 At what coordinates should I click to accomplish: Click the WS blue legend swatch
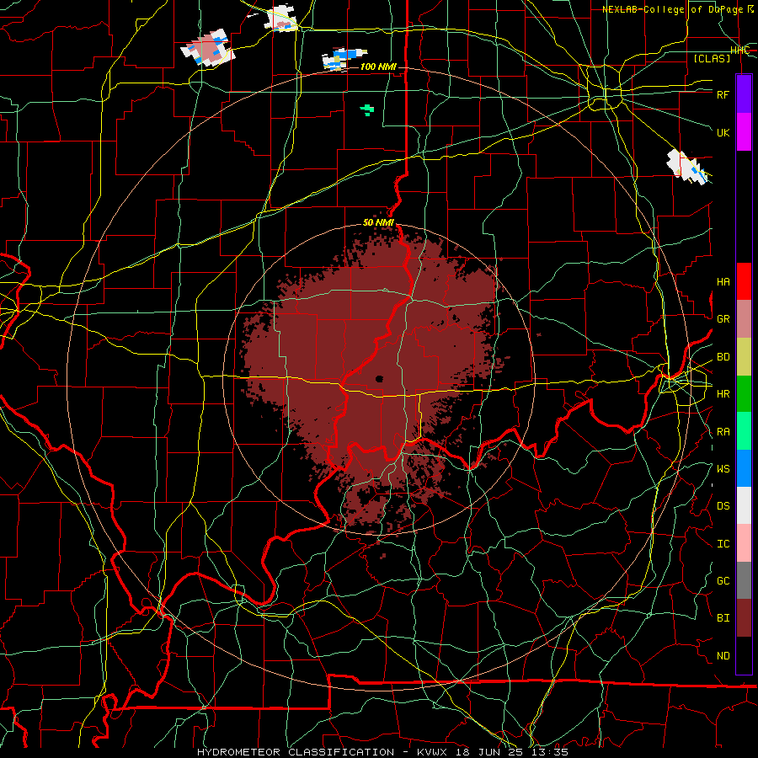point(744,468)
